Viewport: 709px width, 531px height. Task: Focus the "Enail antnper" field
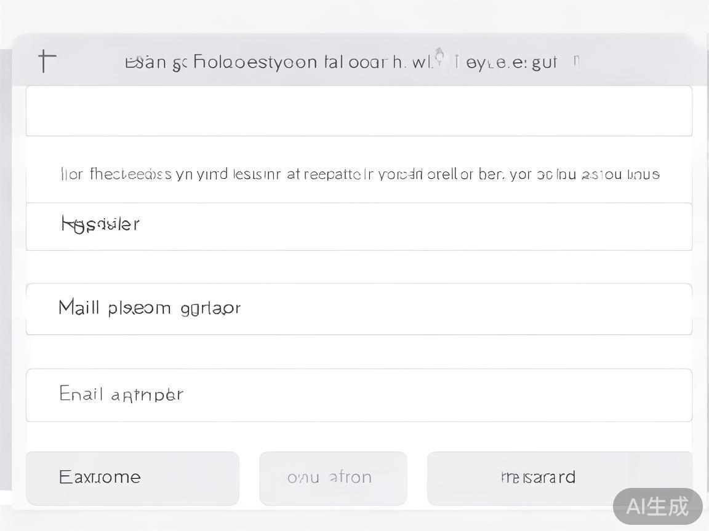coord(359,395)
